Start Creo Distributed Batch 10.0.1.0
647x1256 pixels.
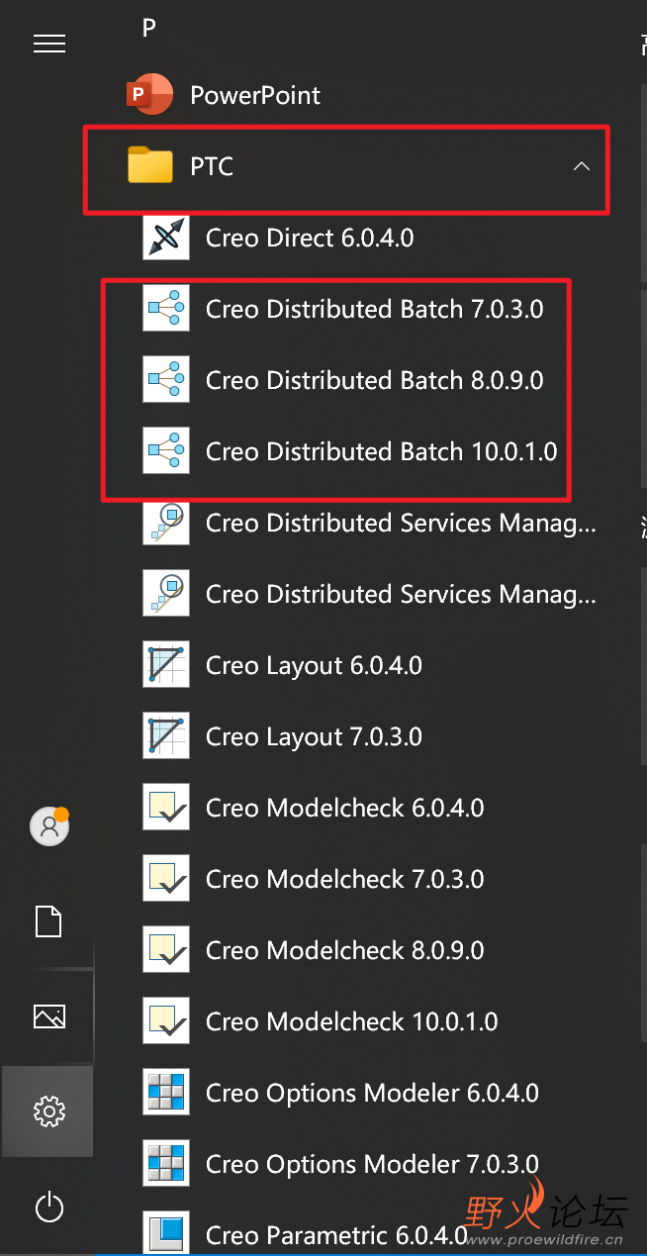(x=381, y=451)
